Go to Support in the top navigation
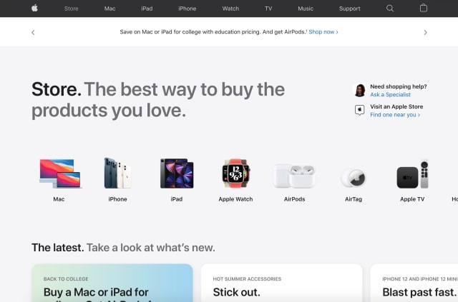458x302 pixels. click(x=350, y=9)
